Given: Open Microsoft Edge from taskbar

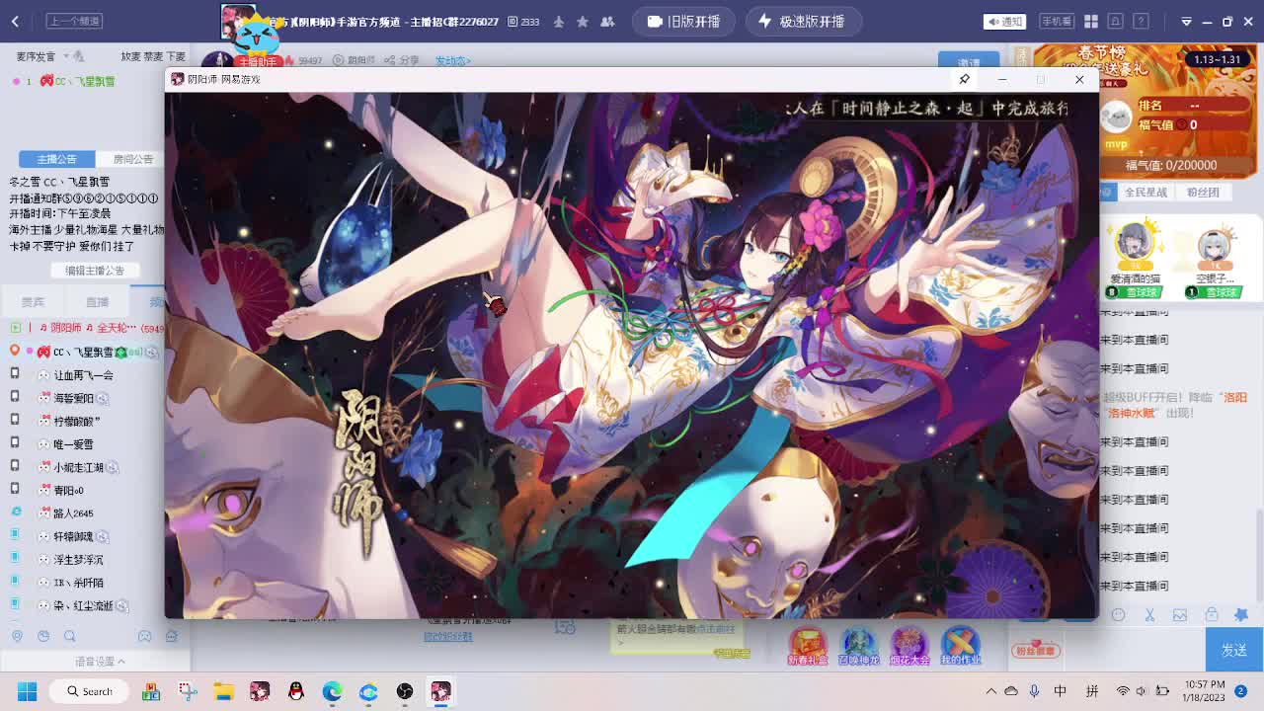Looking at the screenshot, I should [332, 691].
